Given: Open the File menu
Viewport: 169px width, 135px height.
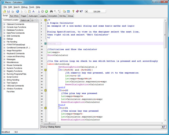Looking at the screenshot, I should pos(5,7).
